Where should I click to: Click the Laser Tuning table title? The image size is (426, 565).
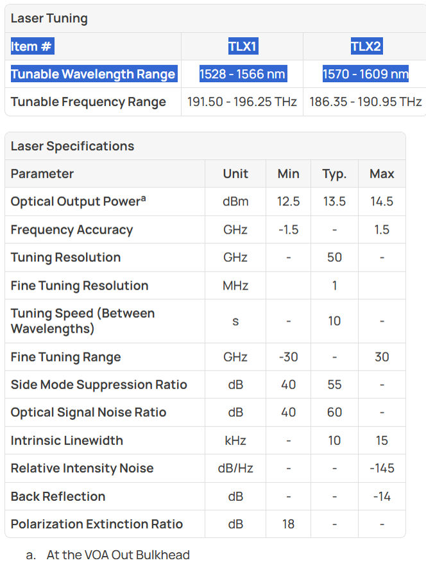49,19
